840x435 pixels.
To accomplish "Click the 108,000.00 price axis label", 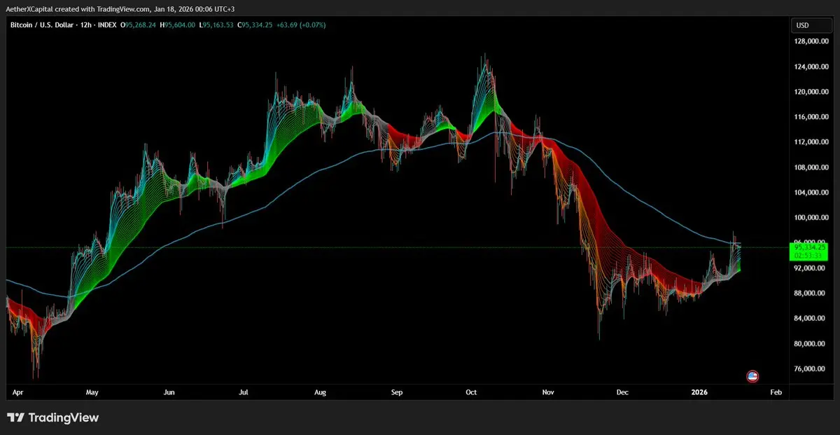I will click(x=811, y=167).
